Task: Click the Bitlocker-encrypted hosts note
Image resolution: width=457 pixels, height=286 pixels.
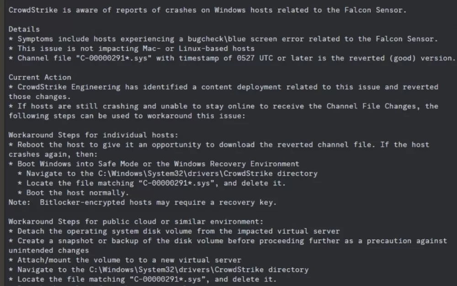Action: pos(143,203)
